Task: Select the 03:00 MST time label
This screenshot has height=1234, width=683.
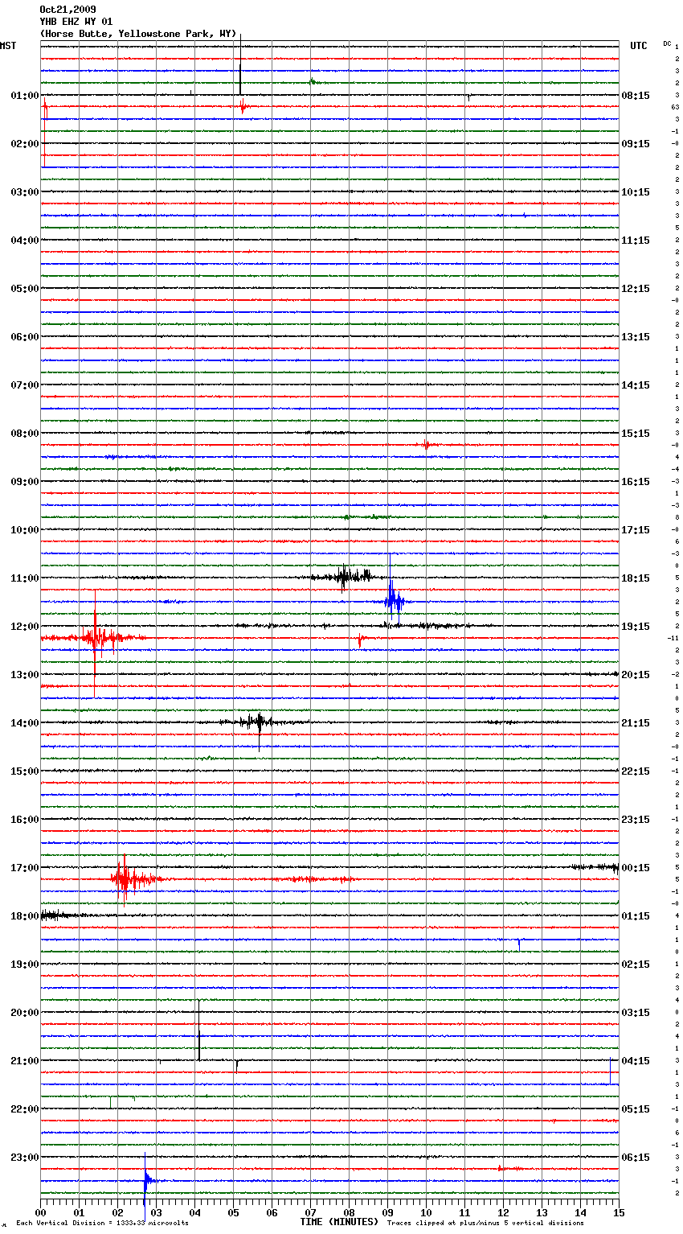Action: (x=25, y=192)
